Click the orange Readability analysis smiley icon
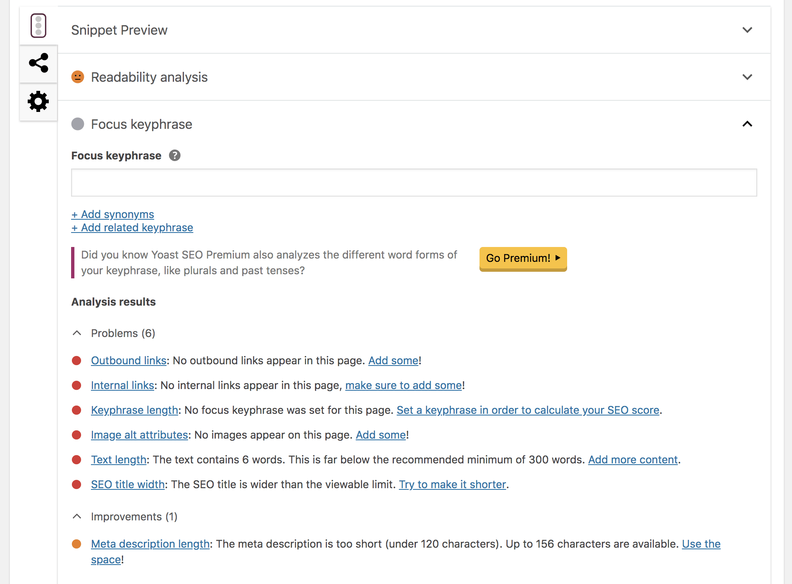This screenshot has width=792, height=584. click(78, 77)
